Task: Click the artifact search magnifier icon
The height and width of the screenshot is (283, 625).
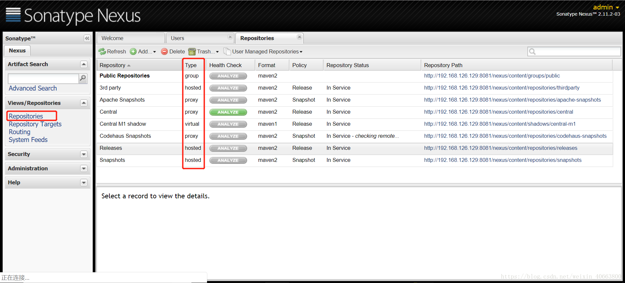Action: point(83,78)
